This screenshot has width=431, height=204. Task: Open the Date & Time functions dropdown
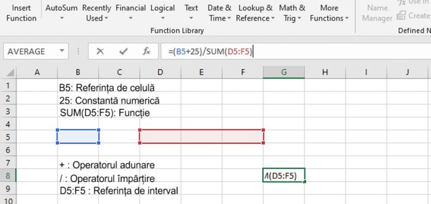(220, 13)
